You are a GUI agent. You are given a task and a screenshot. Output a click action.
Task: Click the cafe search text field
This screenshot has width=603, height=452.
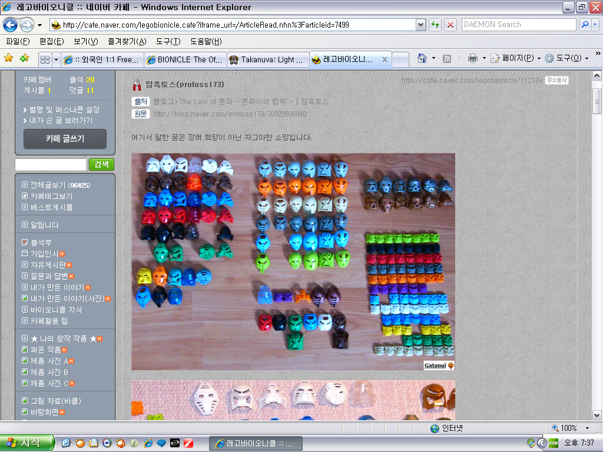51,165
